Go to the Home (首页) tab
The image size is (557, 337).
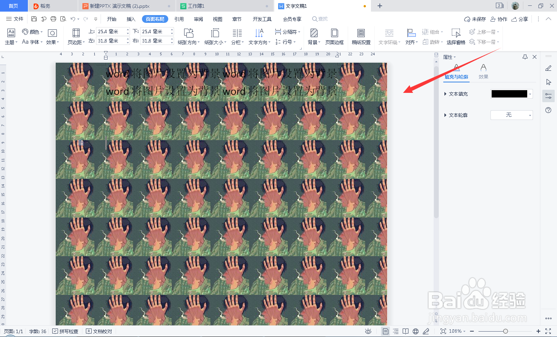click(14, 6)
